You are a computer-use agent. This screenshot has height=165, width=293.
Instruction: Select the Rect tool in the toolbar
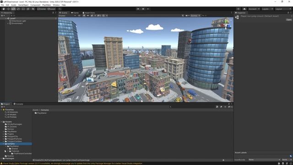point(23,9)
